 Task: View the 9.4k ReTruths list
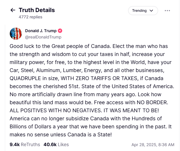tap(25, 144)
